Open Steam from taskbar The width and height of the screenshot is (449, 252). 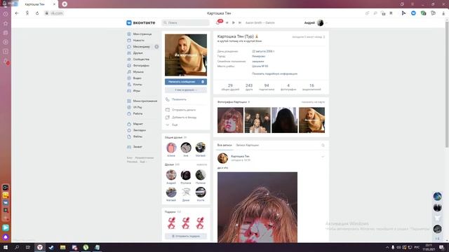click(51, 247)
